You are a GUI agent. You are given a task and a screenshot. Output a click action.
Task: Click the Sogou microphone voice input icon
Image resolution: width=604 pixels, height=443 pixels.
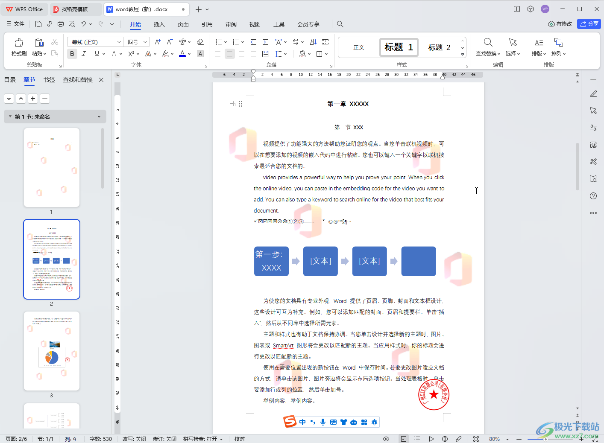click(323, 422)
